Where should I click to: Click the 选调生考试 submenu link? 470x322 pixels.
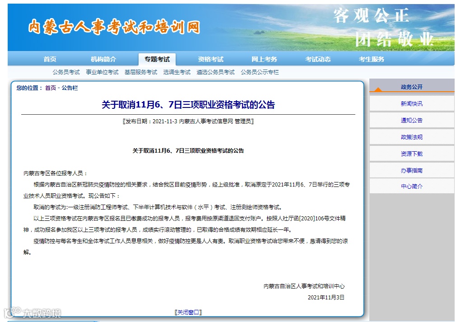pos(177,72)
